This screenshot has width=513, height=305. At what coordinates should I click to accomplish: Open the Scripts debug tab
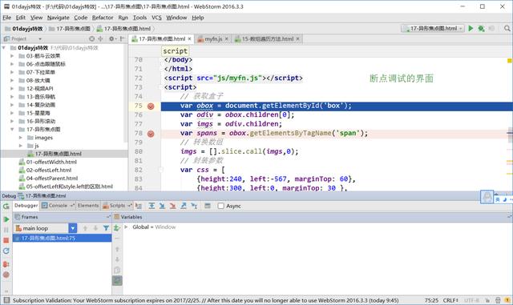pyautogui.click(x=117, y=205)
